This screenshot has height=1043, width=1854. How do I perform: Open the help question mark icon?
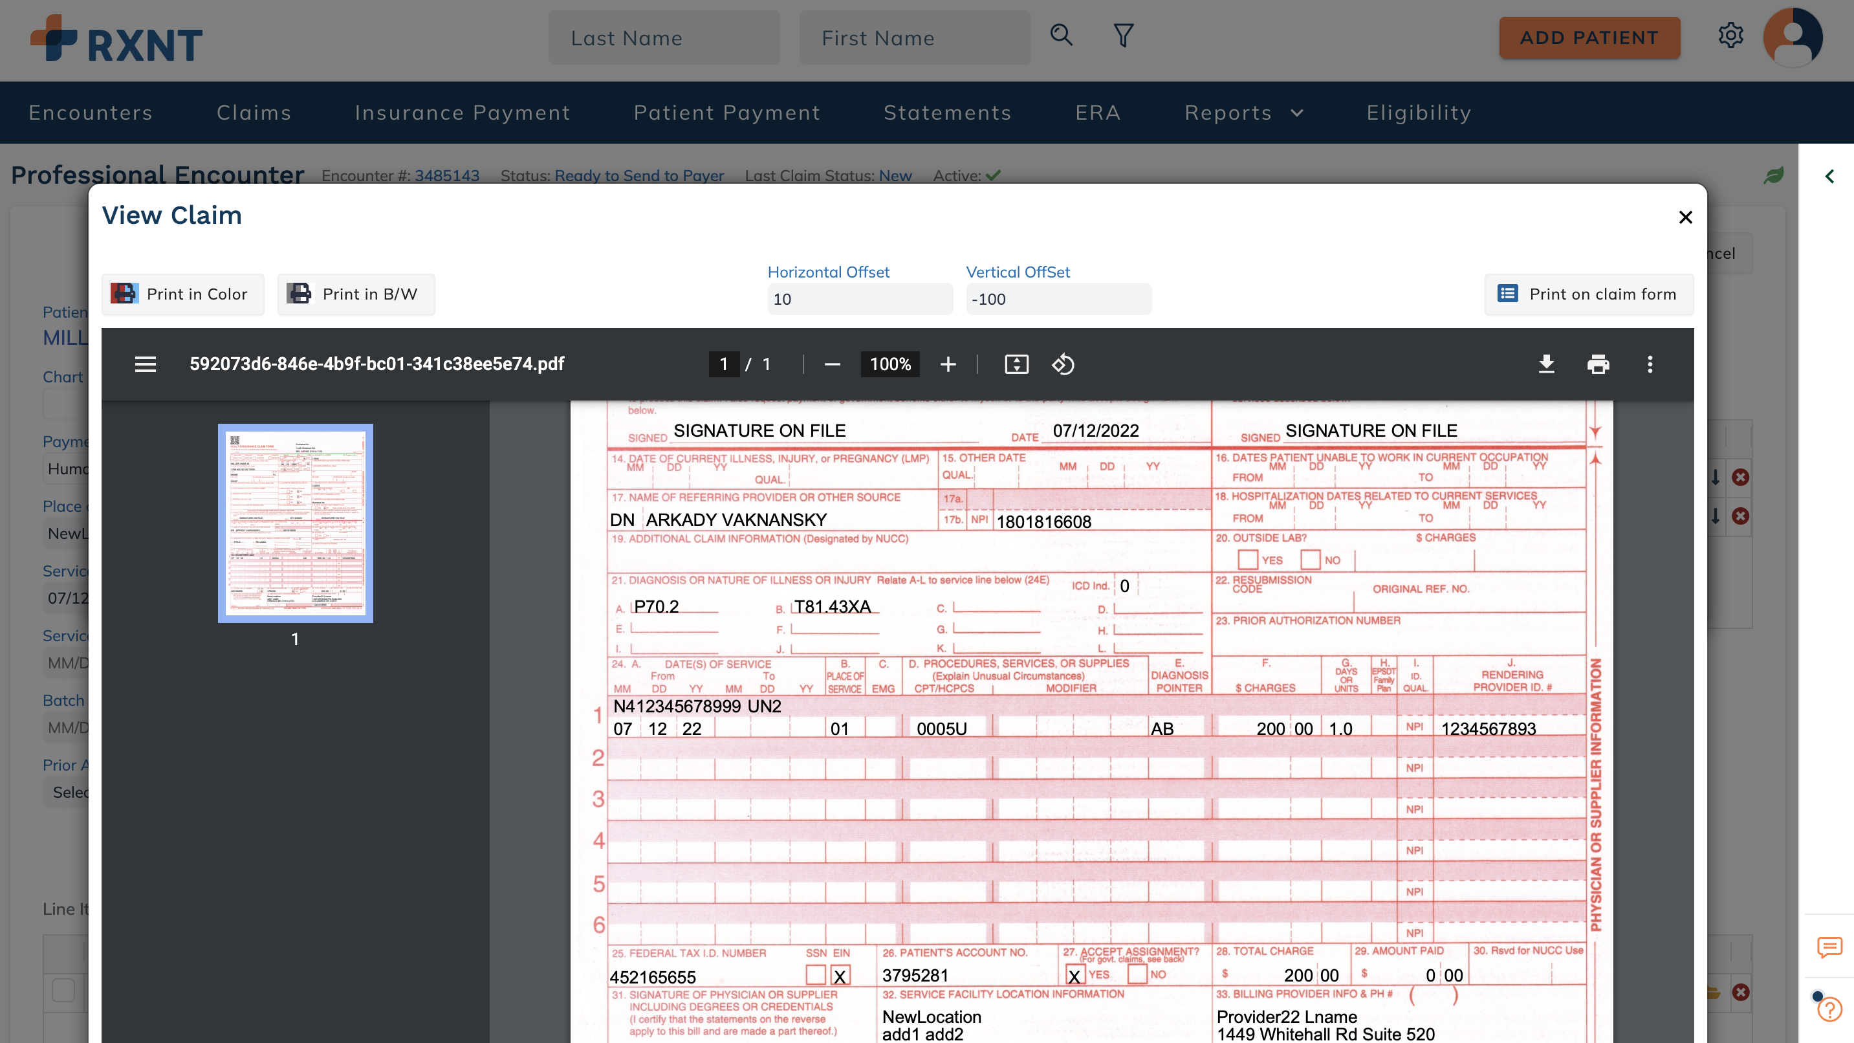point(1829,1009)
